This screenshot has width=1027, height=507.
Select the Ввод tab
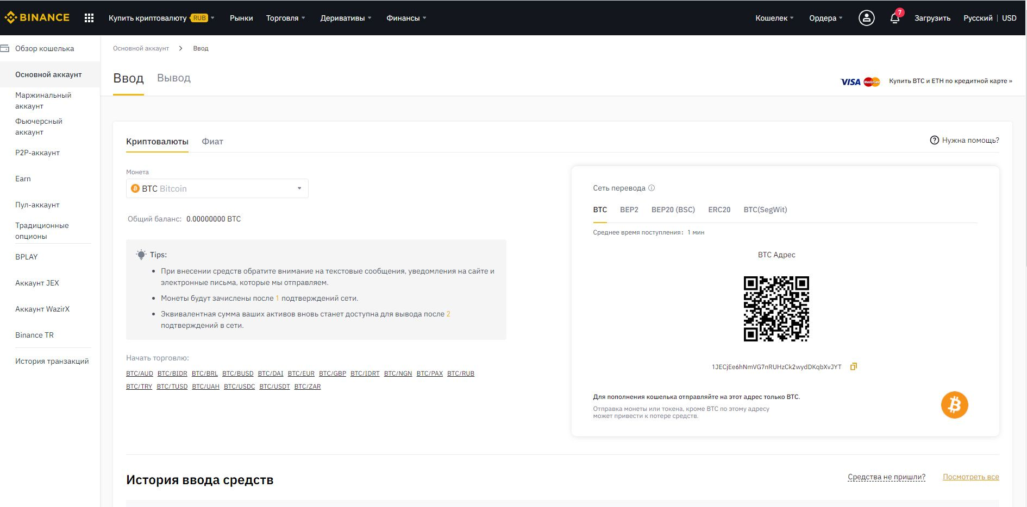point(128,78)
